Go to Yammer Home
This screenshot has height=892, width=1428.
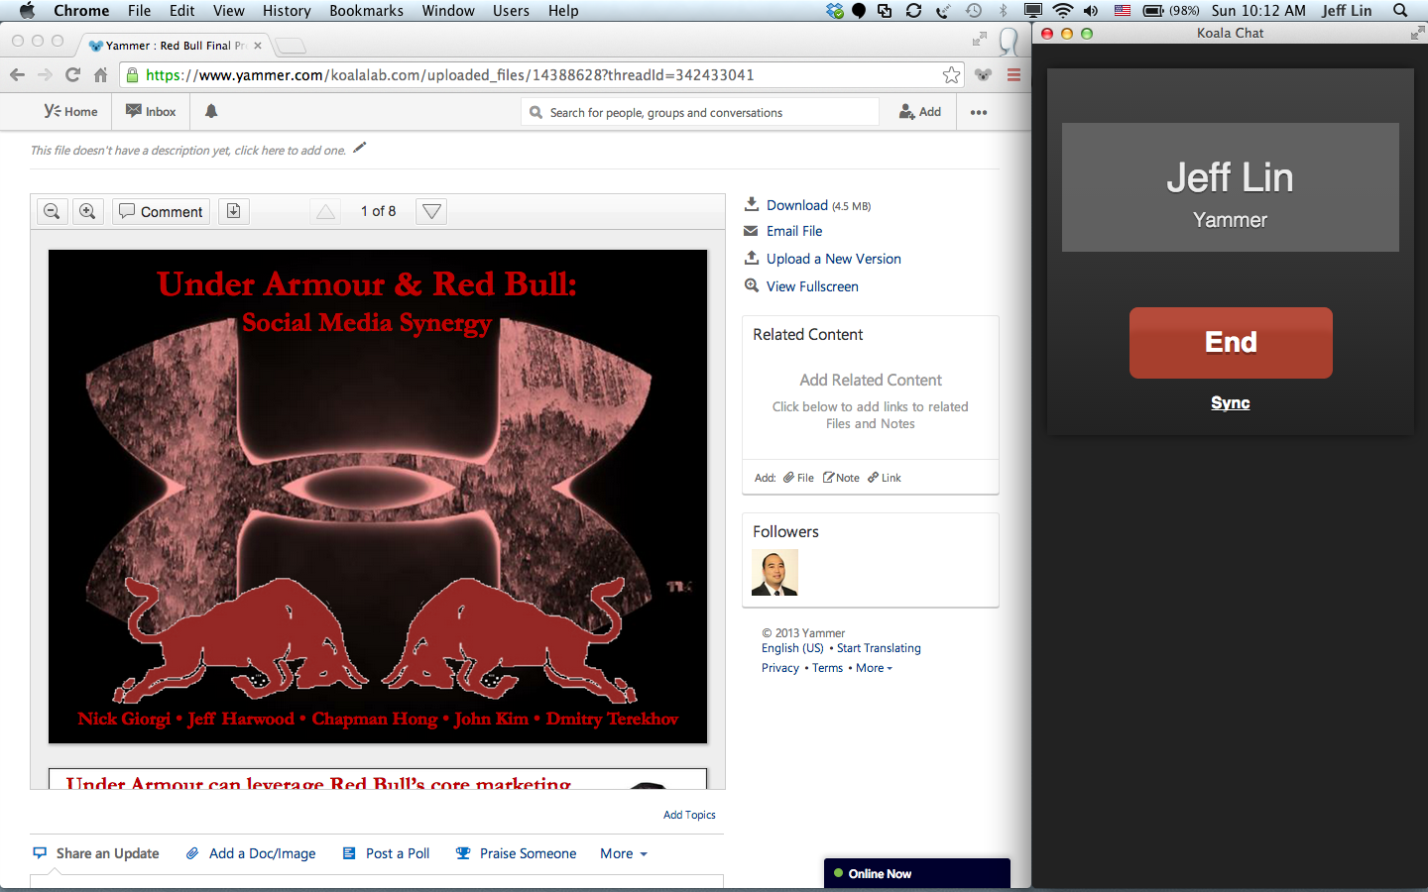(70, 112)
